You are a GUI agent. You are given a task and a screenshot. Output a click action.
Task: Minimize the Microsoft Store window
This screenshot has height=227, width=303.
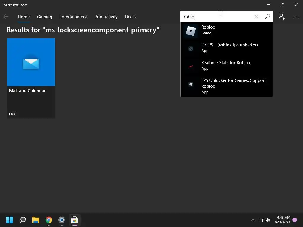click(269, 5)
